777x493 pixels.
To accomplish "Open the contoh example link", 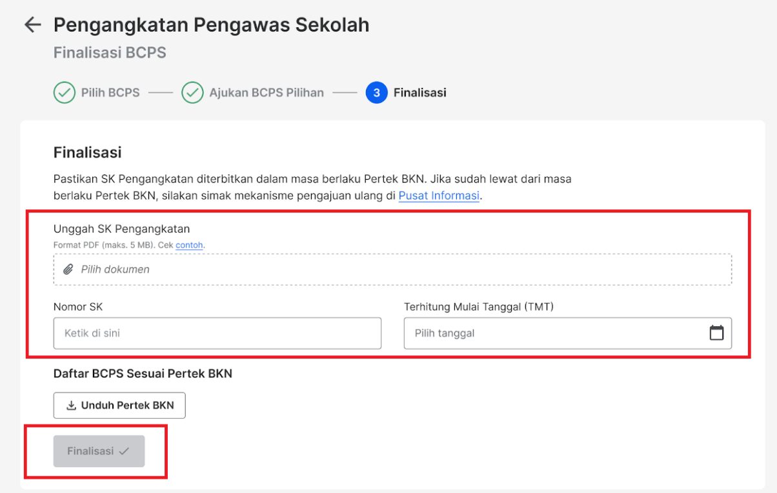I will (x=190, y=245).
